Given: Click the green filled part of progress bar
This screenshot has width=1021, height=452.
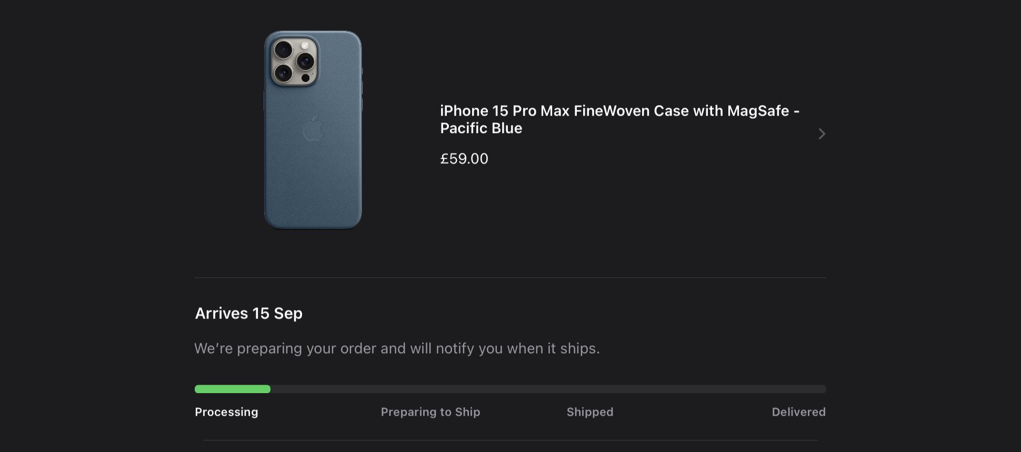Looking at the screenshot, I should click(233, 389).
